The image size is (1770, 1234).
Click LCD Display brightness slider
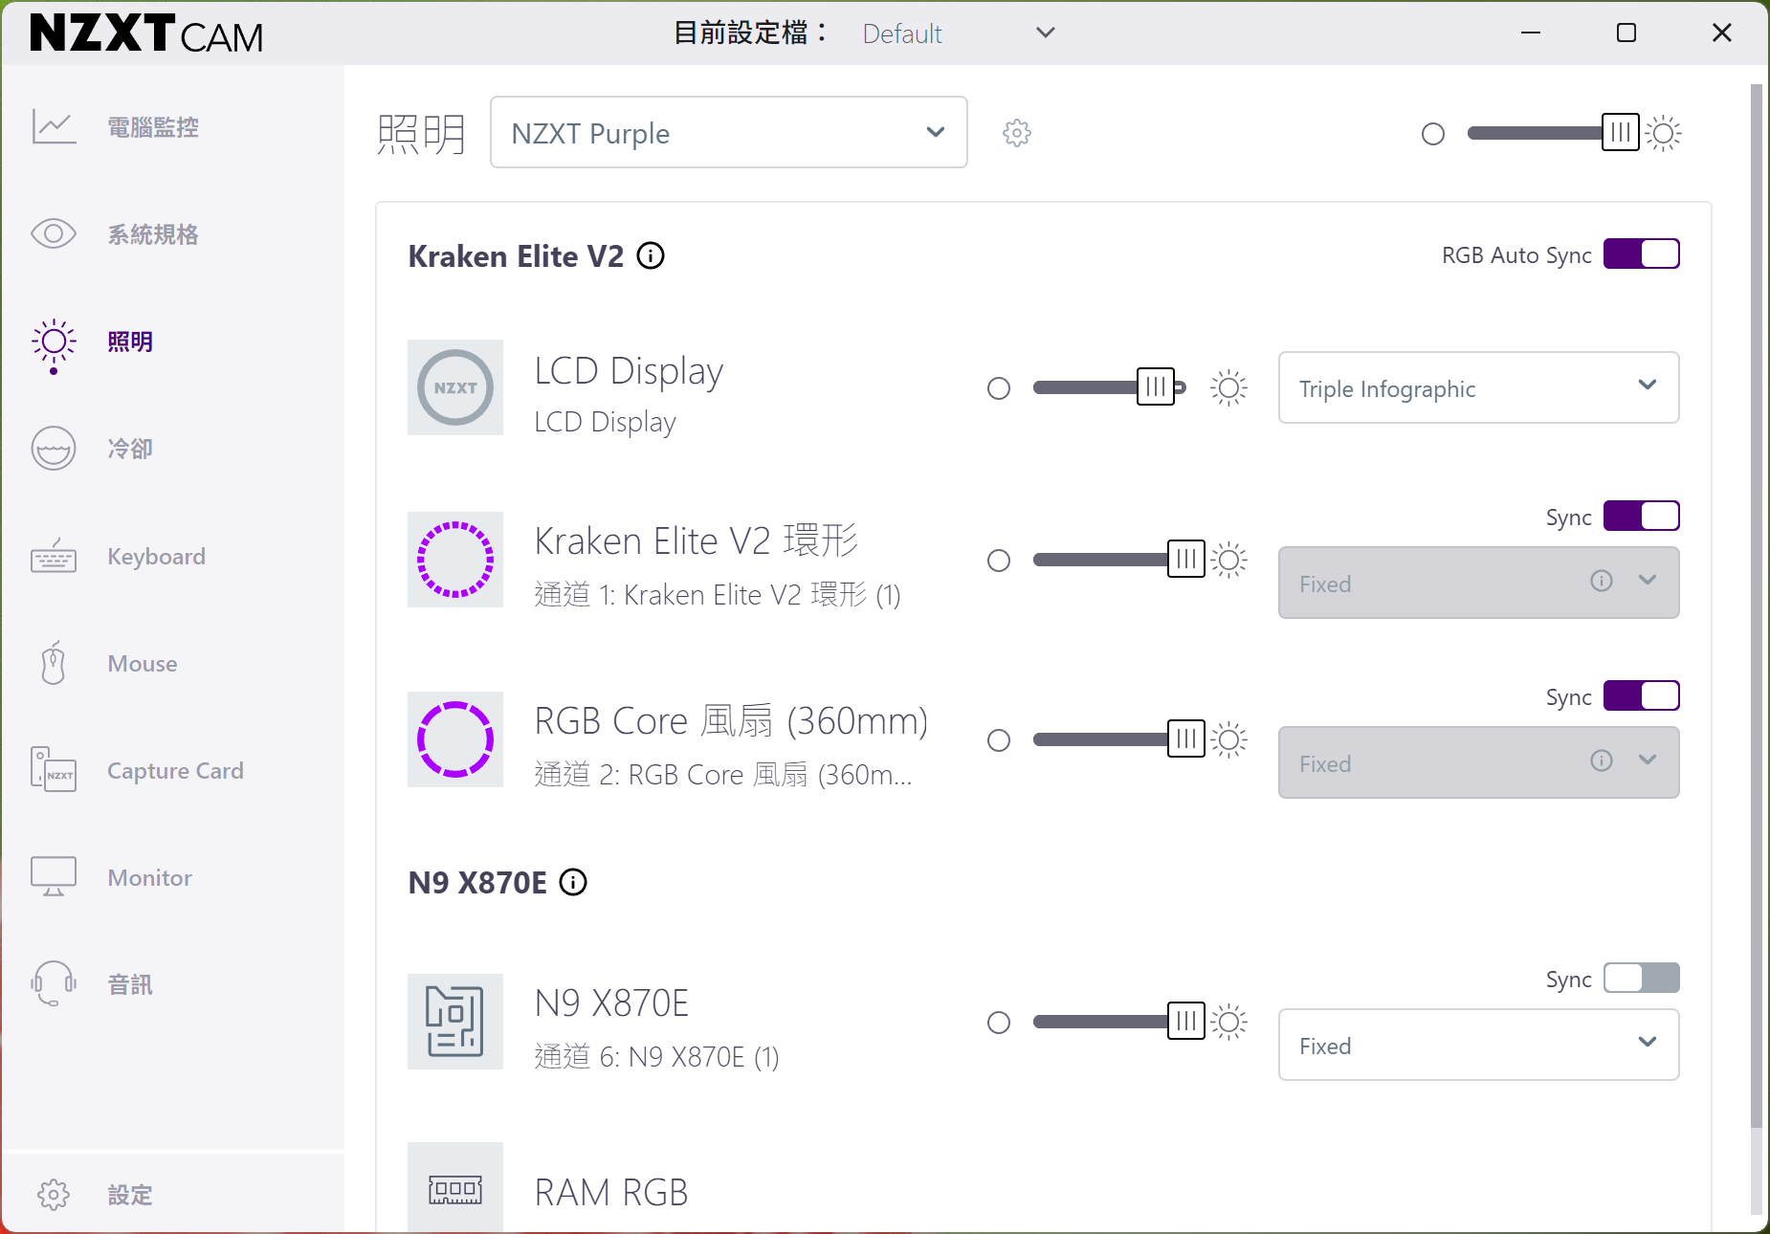(1110, 387)
